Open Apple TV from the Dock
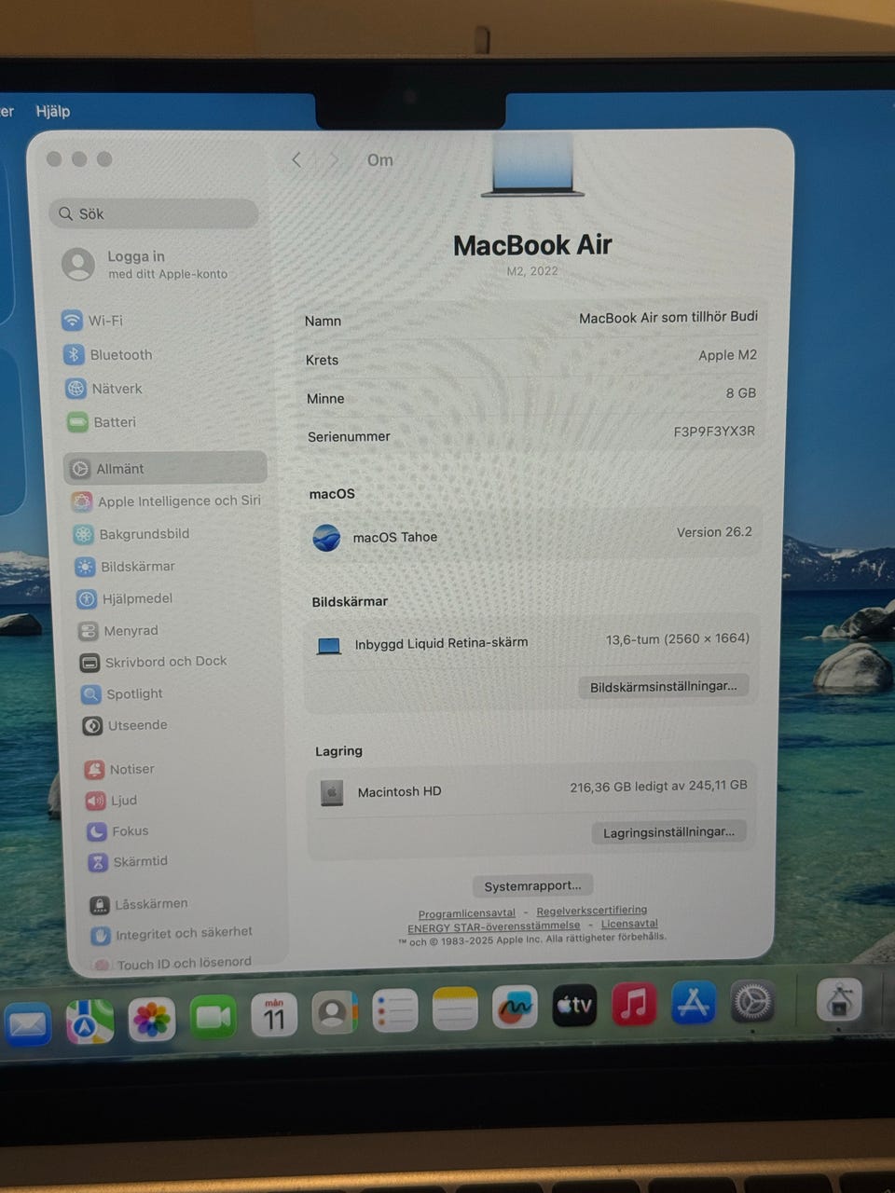Image resolution: width=895 pixels, height=1193 pixels. (x=574, y=1006)
